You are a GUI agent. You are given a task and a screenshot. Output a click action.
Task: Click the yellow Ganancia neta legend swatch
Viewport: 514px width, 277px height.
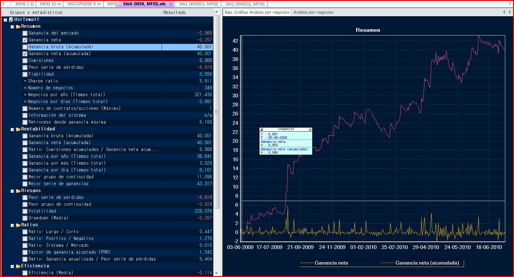coord(306,263)
